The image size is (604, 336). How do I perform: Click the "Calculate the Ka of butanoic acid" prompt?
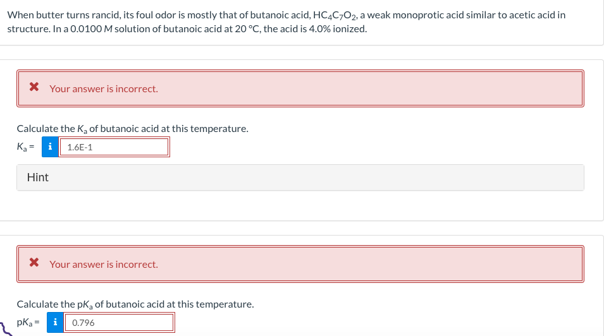tap(133, 129)
